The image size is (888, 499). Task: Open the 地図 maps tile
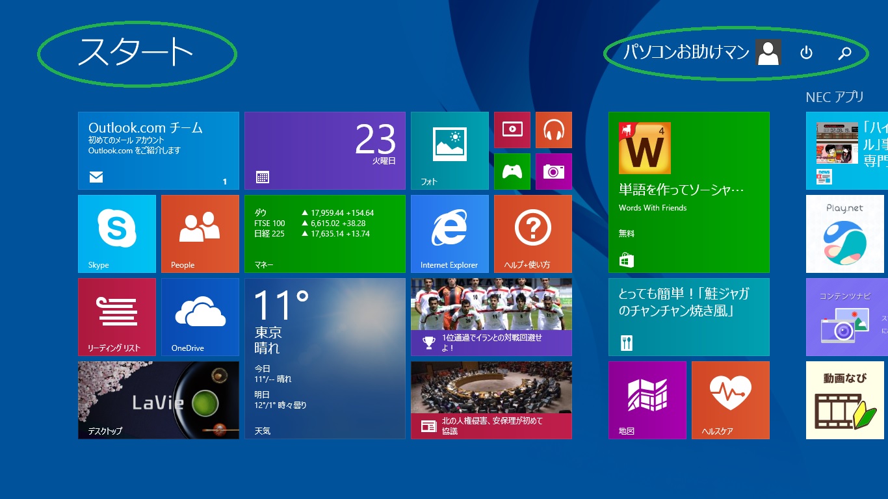click(x=647, y=400)
